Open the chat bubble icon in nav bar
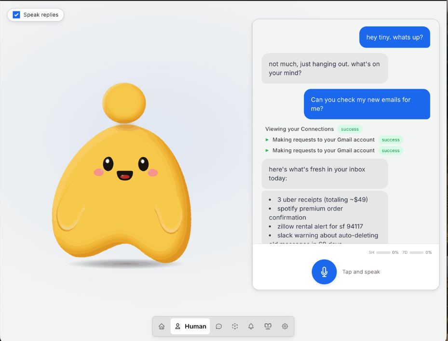 [219, 326]
